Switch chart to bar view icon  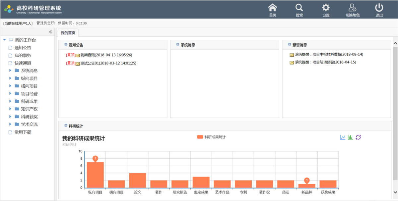[350, 137]
